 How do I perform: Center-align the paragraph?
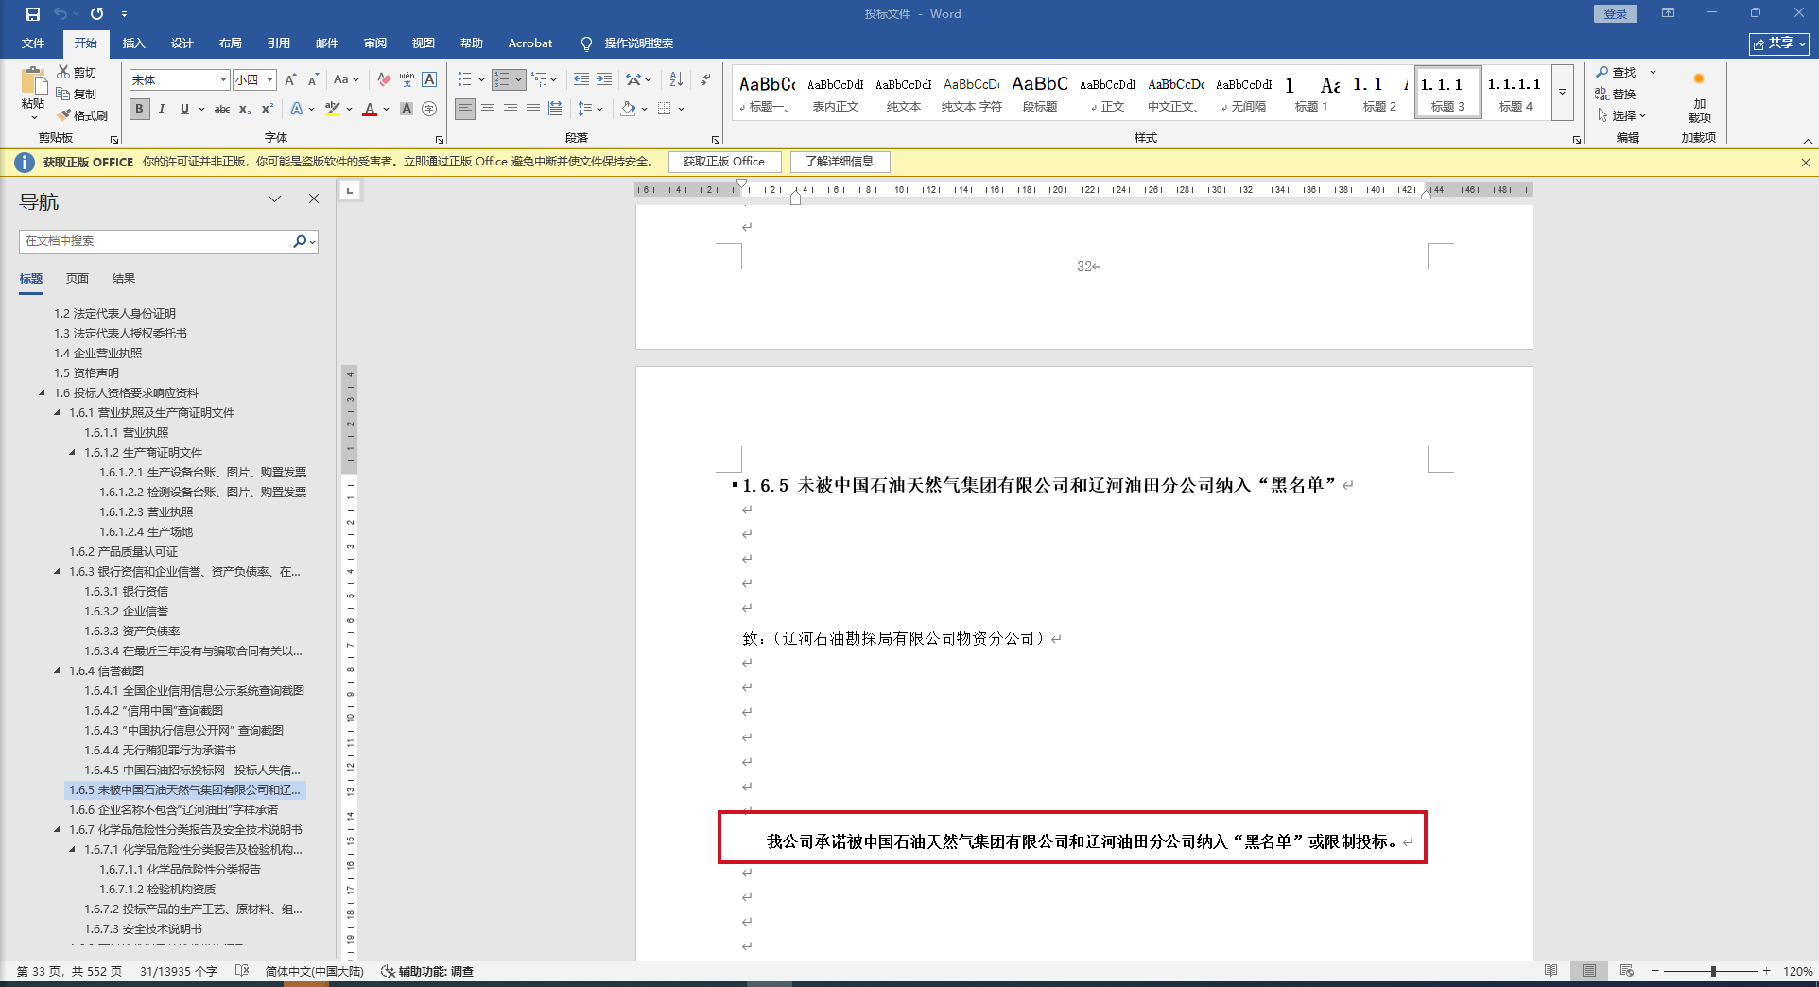coord(488,109)
